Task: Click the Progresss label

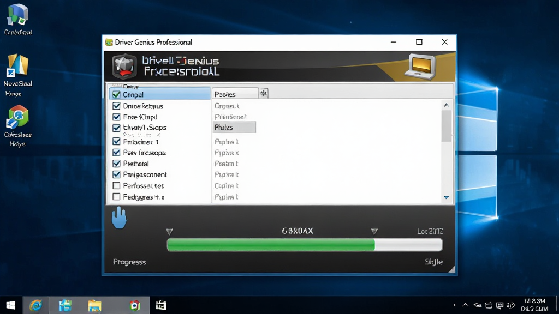Action: click(129, 262)
